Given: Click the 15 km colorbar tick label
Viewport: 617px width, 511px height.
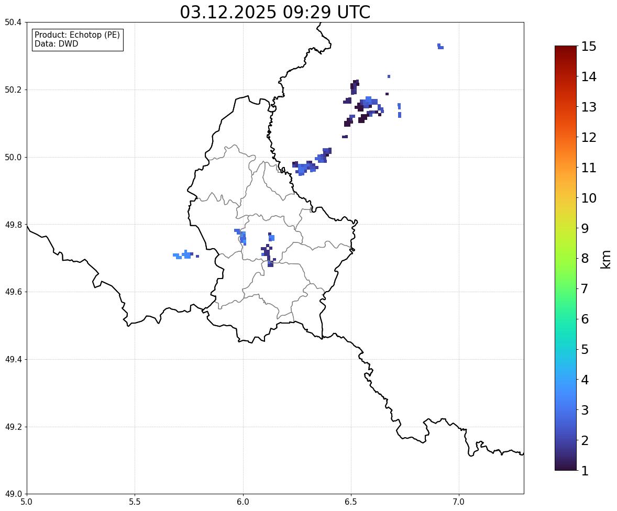Looking at the screenshot, I should pos(589,47).
